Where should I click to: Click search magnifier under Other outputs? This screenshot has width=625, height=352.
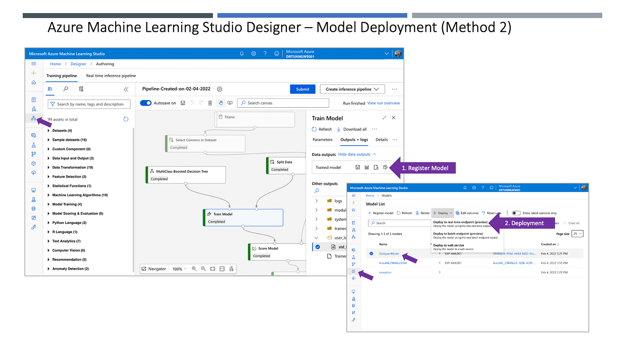pos(317,191)
